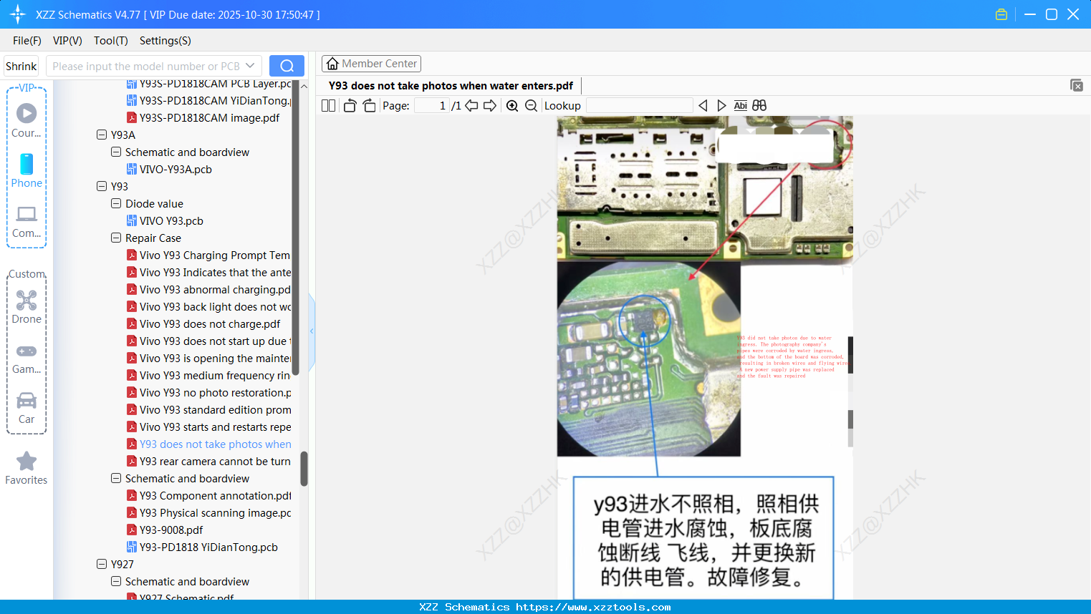Click the binoculars search icon
The width and height of the screenshot is (1091, 614).
click(x=759, y=106)
